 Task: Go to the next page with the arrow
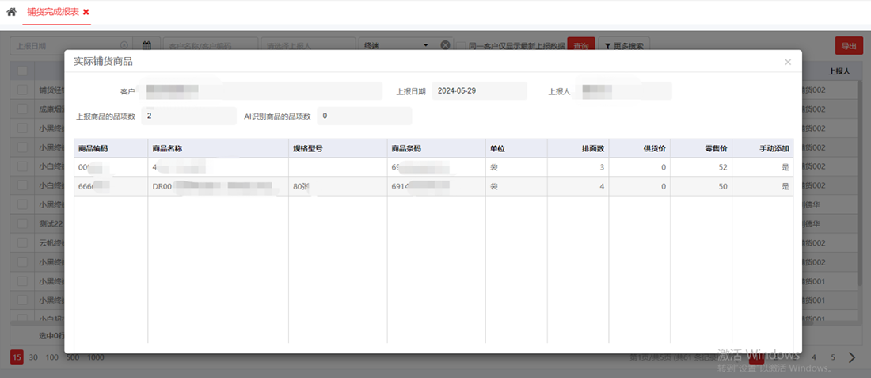tap(852, 357)
